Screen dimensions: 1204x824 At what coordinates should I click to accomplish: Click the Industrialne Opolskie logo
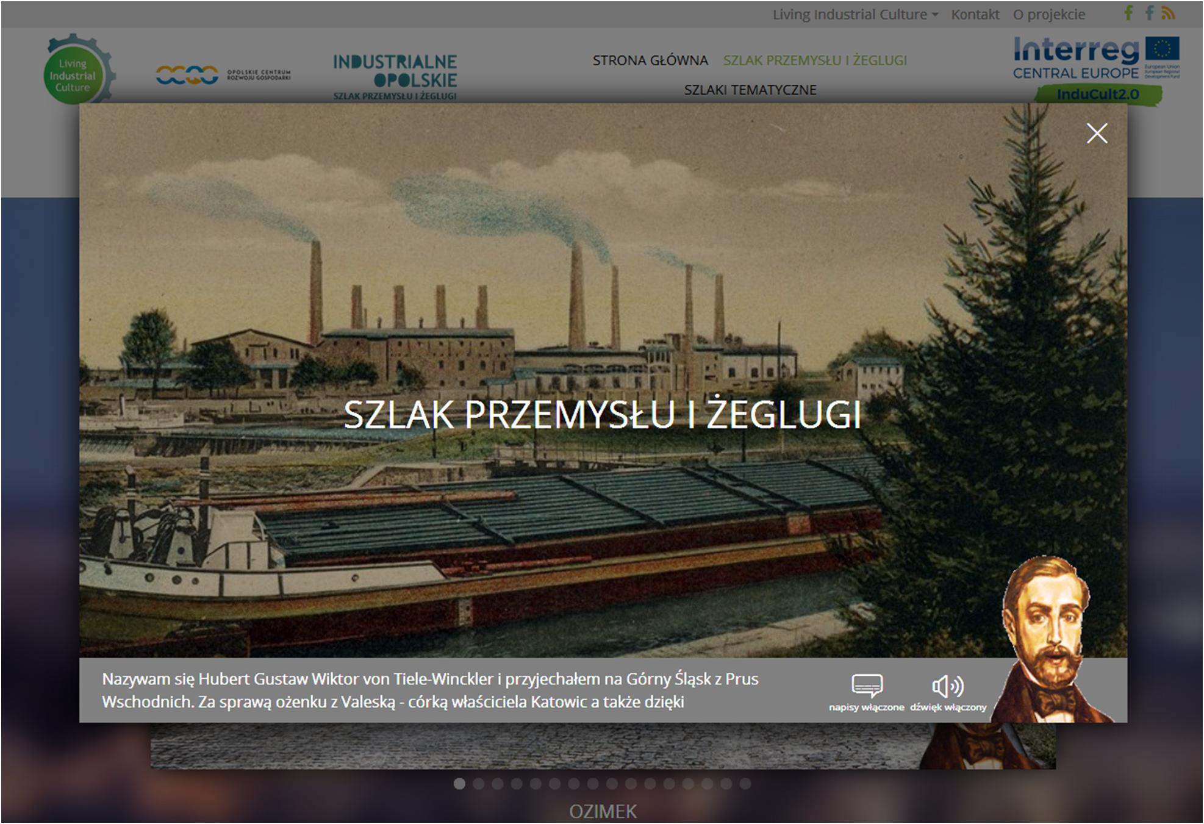(395, 76)
